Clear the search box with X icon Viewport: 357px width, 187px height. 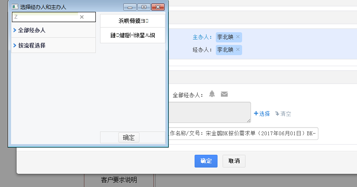pos(82,17)
